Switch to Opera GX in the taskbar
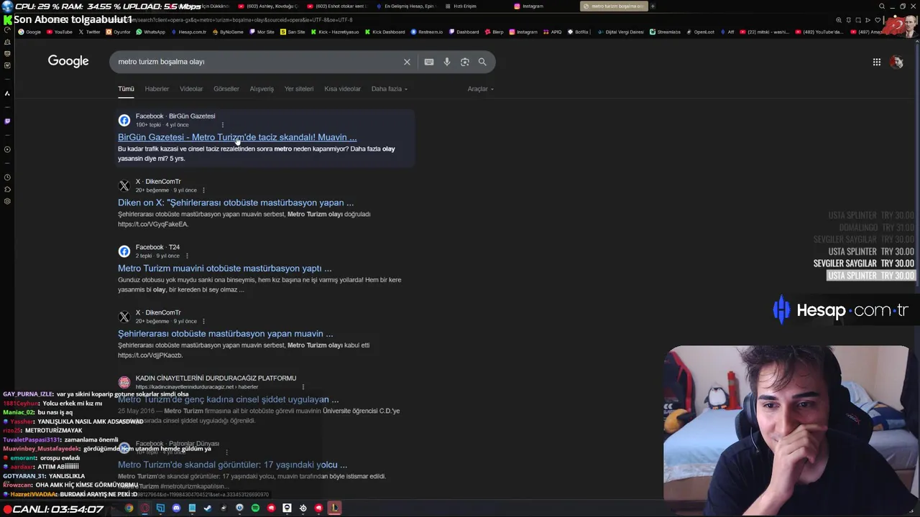This screenshot has height=517, width=920. coord(144,508)
